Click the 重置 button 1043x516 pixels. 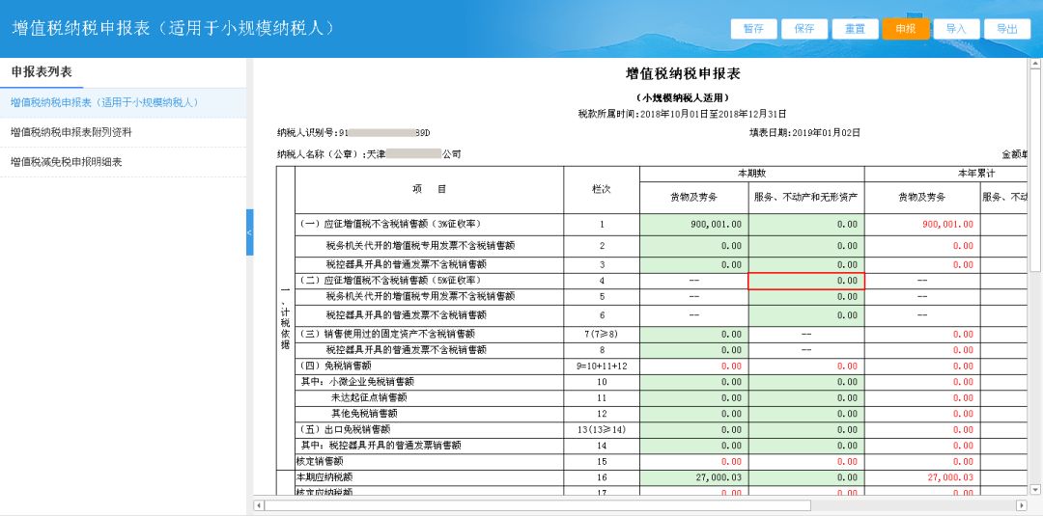tap(855, 29)
